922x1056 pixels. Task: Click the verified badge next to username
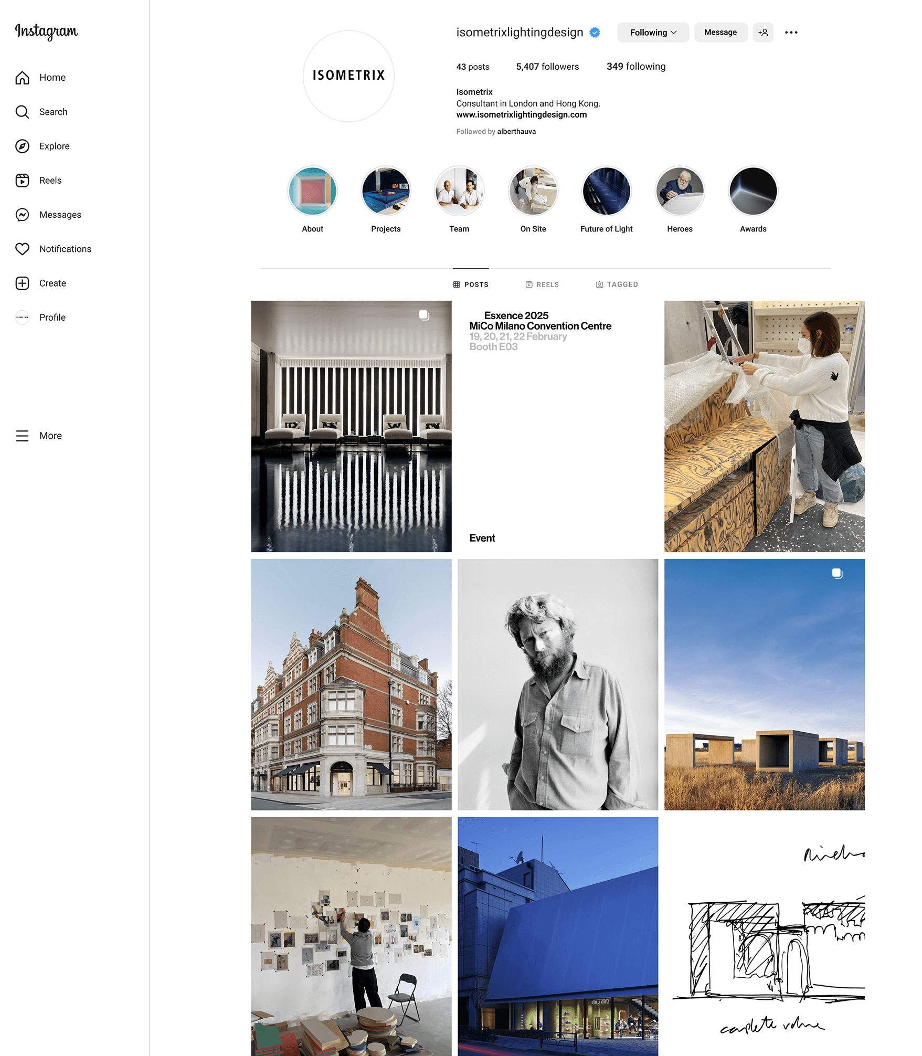pos(595,33)
